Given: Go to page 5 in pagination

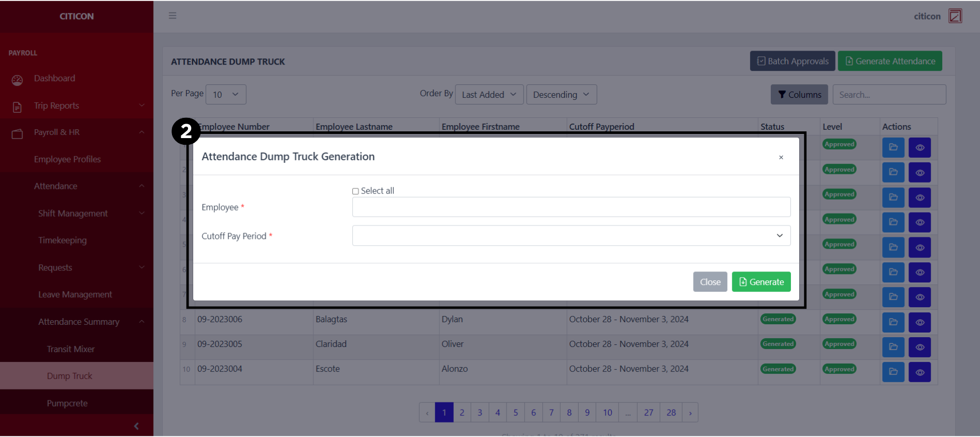Looking at the screenshot, I should tap(515, 412).
